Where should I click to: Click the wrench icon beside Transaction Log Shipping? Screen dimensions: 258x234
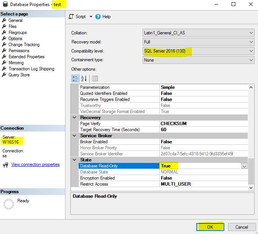click(x=4, y=69)
